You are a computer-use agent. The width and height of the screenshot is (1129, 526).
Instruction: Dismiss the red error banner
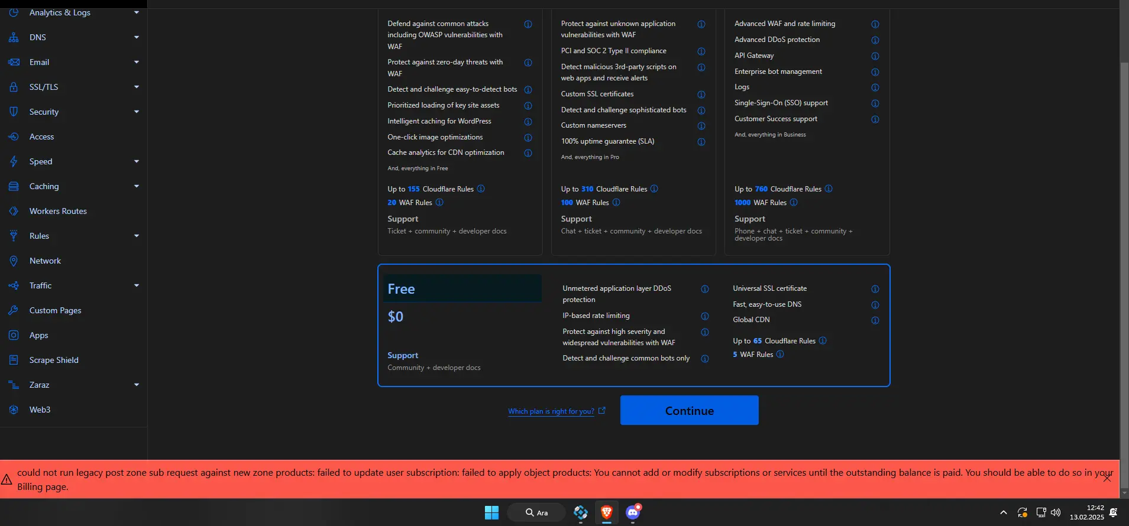[1107, 478]
